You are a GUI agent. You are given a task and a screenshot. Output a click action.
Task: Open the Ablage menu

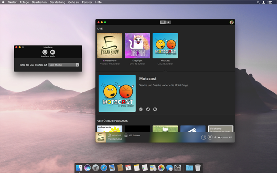click(24, 2)
